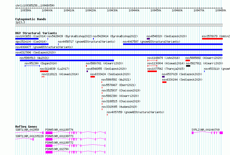Viewport: 230px width, 155px height.
Task: Click the 109430k ruler tick label
Action: point(112,10)
